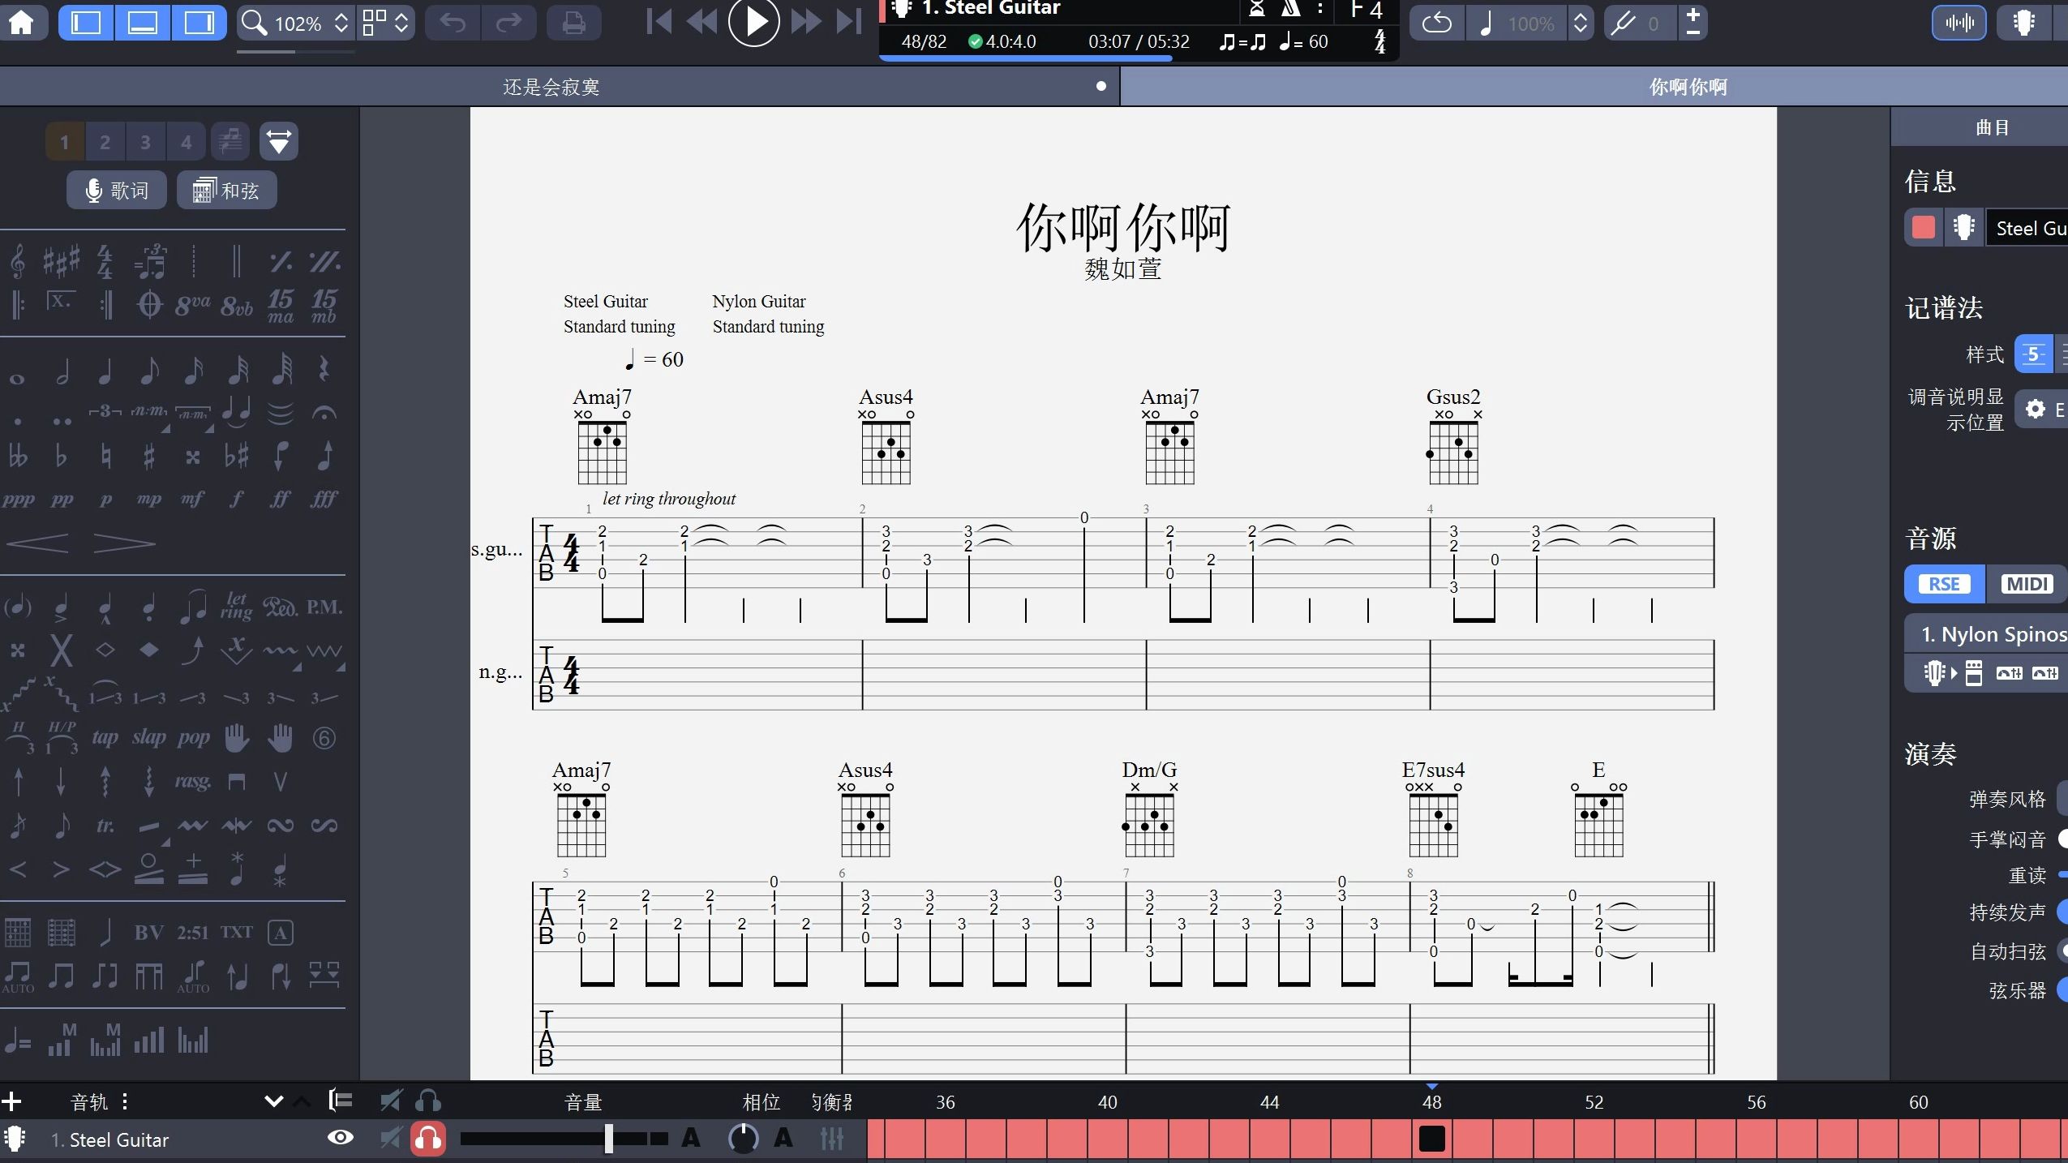
Task: Apply palm mute P.M. effect
Action: tap(324, 607)
